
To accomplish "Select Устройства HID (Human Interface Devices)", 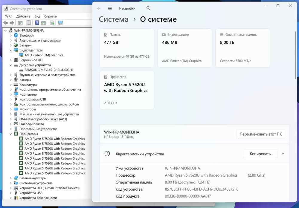I will [x=49, y=188].
